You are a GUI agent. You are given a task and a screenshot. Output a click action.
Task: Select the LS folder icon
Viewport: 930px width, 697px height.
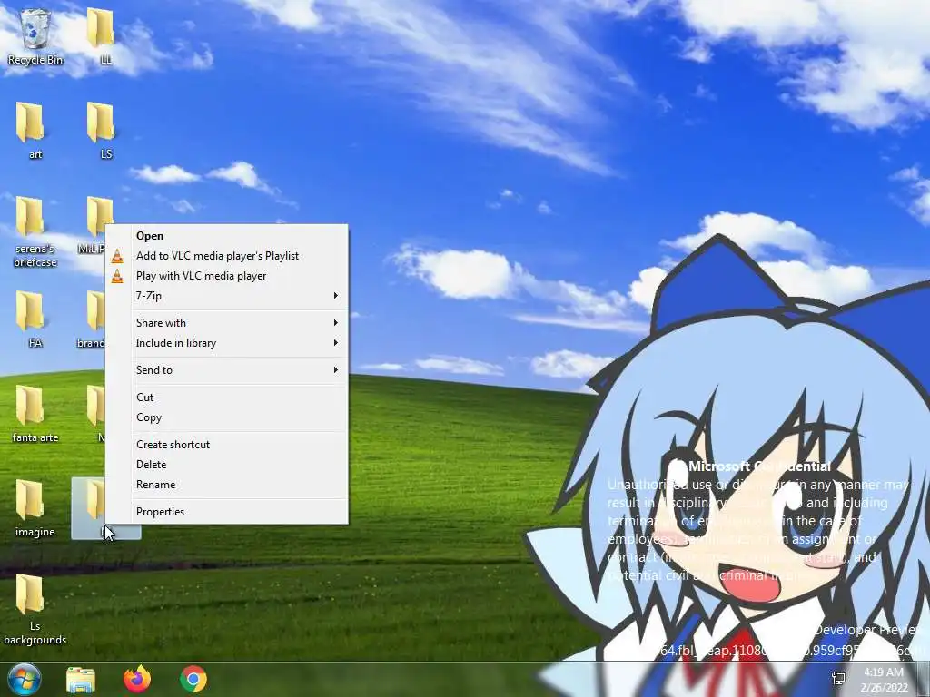pyautogui.click(x=101, y=131)
